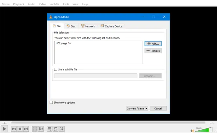Enable Use a subtitle file checkbox
Viewport: 217px width, 133px height.
(55, 69)
